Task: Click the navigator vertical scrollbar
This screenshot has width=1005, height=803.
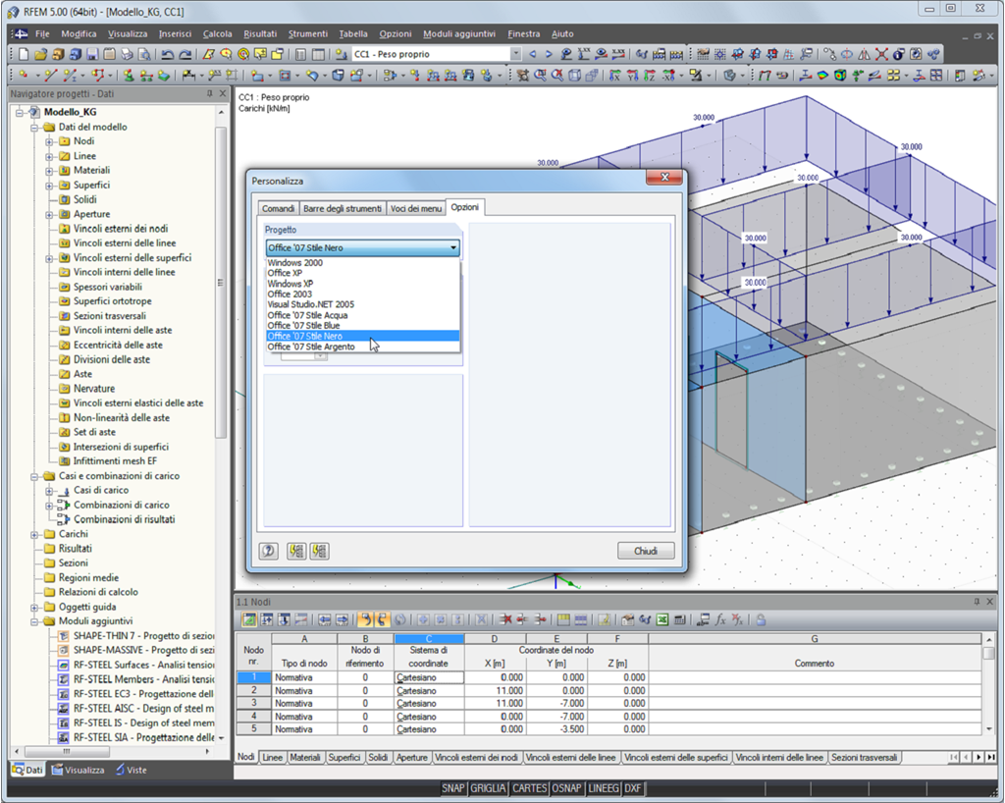Action: click(221, 282)
